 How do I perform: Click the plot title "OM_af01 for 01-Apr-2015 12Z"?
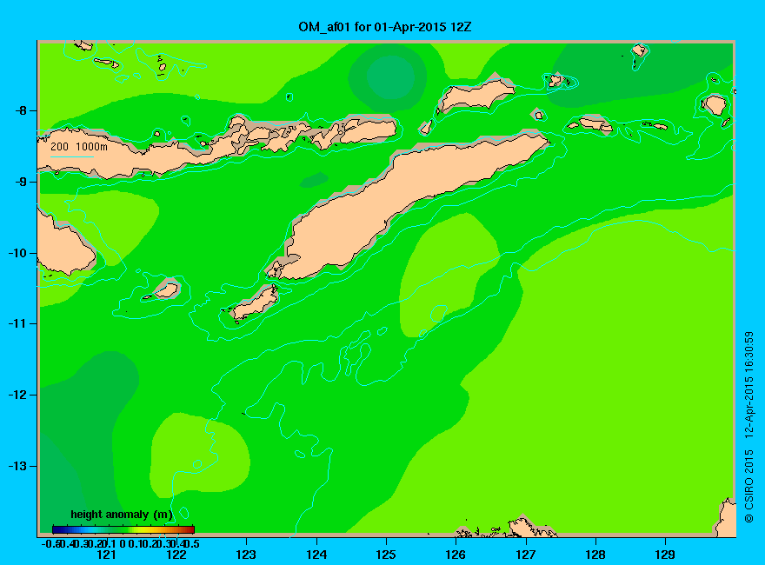coord(384,27)
